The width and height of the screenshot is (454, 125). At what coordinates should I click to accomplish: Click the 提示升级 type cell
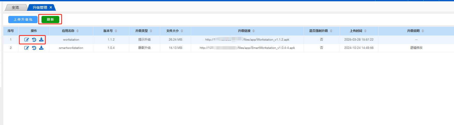coord(145,40)
